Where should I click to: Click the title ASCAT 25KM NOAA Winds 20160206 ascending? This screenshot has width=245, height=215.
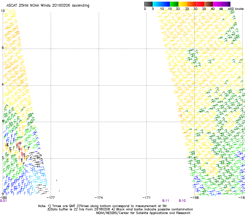(x=48, y=6)
